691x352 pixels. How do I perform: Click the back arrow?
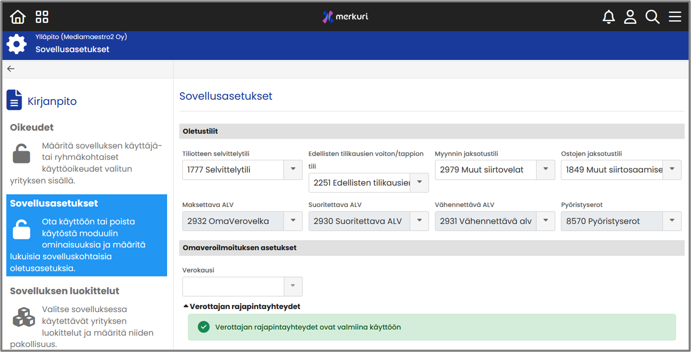(11, 69)
